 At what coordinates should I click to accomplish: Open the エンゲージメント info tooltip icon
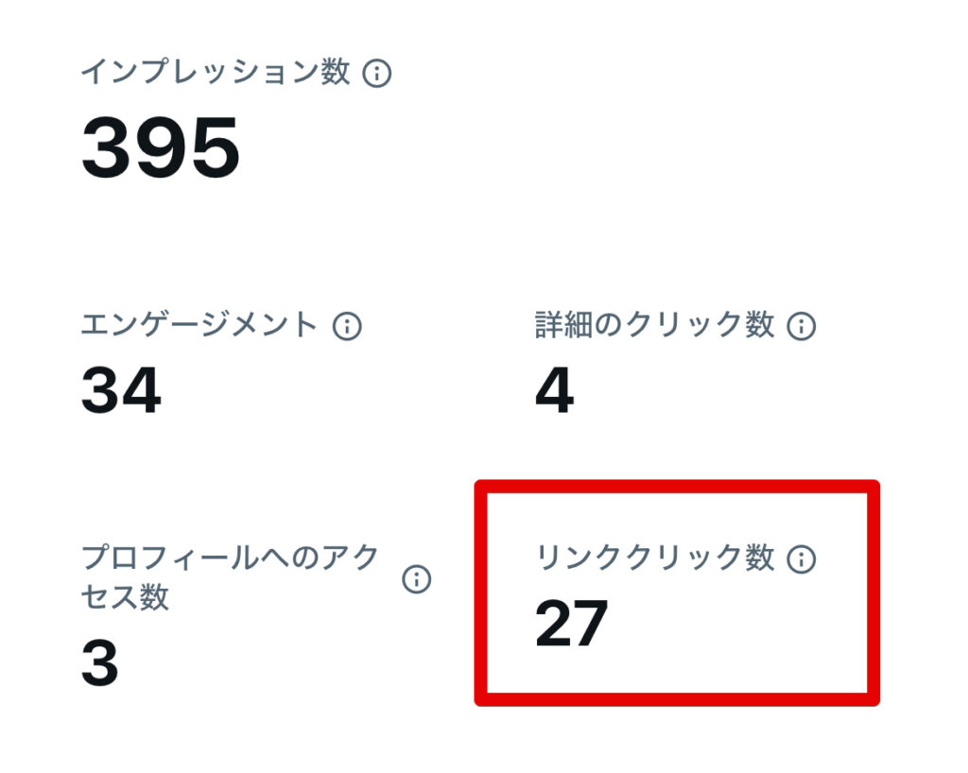pyautogui.click(x=348, y=326)
